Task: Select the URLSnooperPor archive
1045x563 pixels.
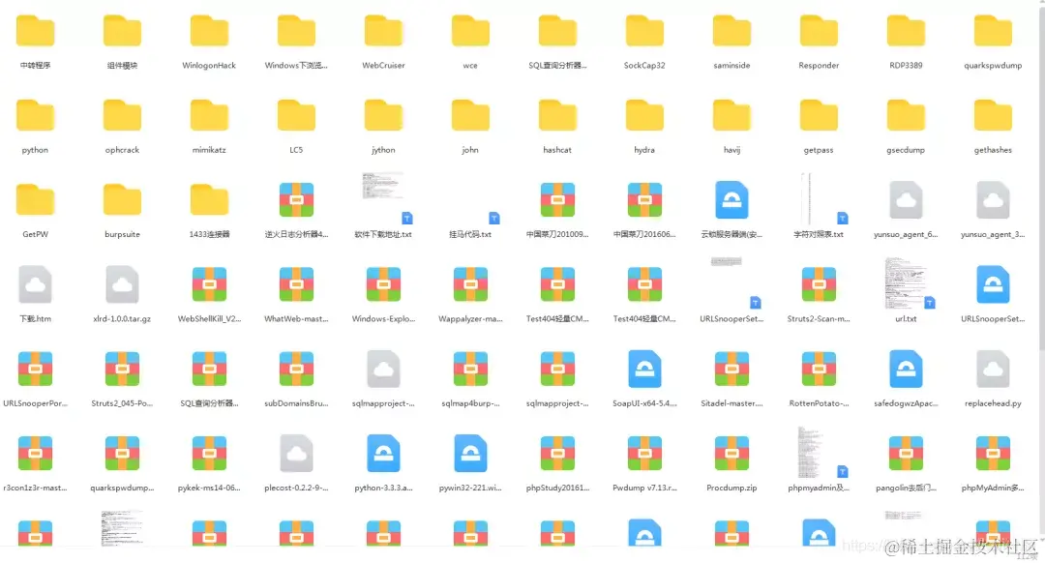Action: (36, 370)
